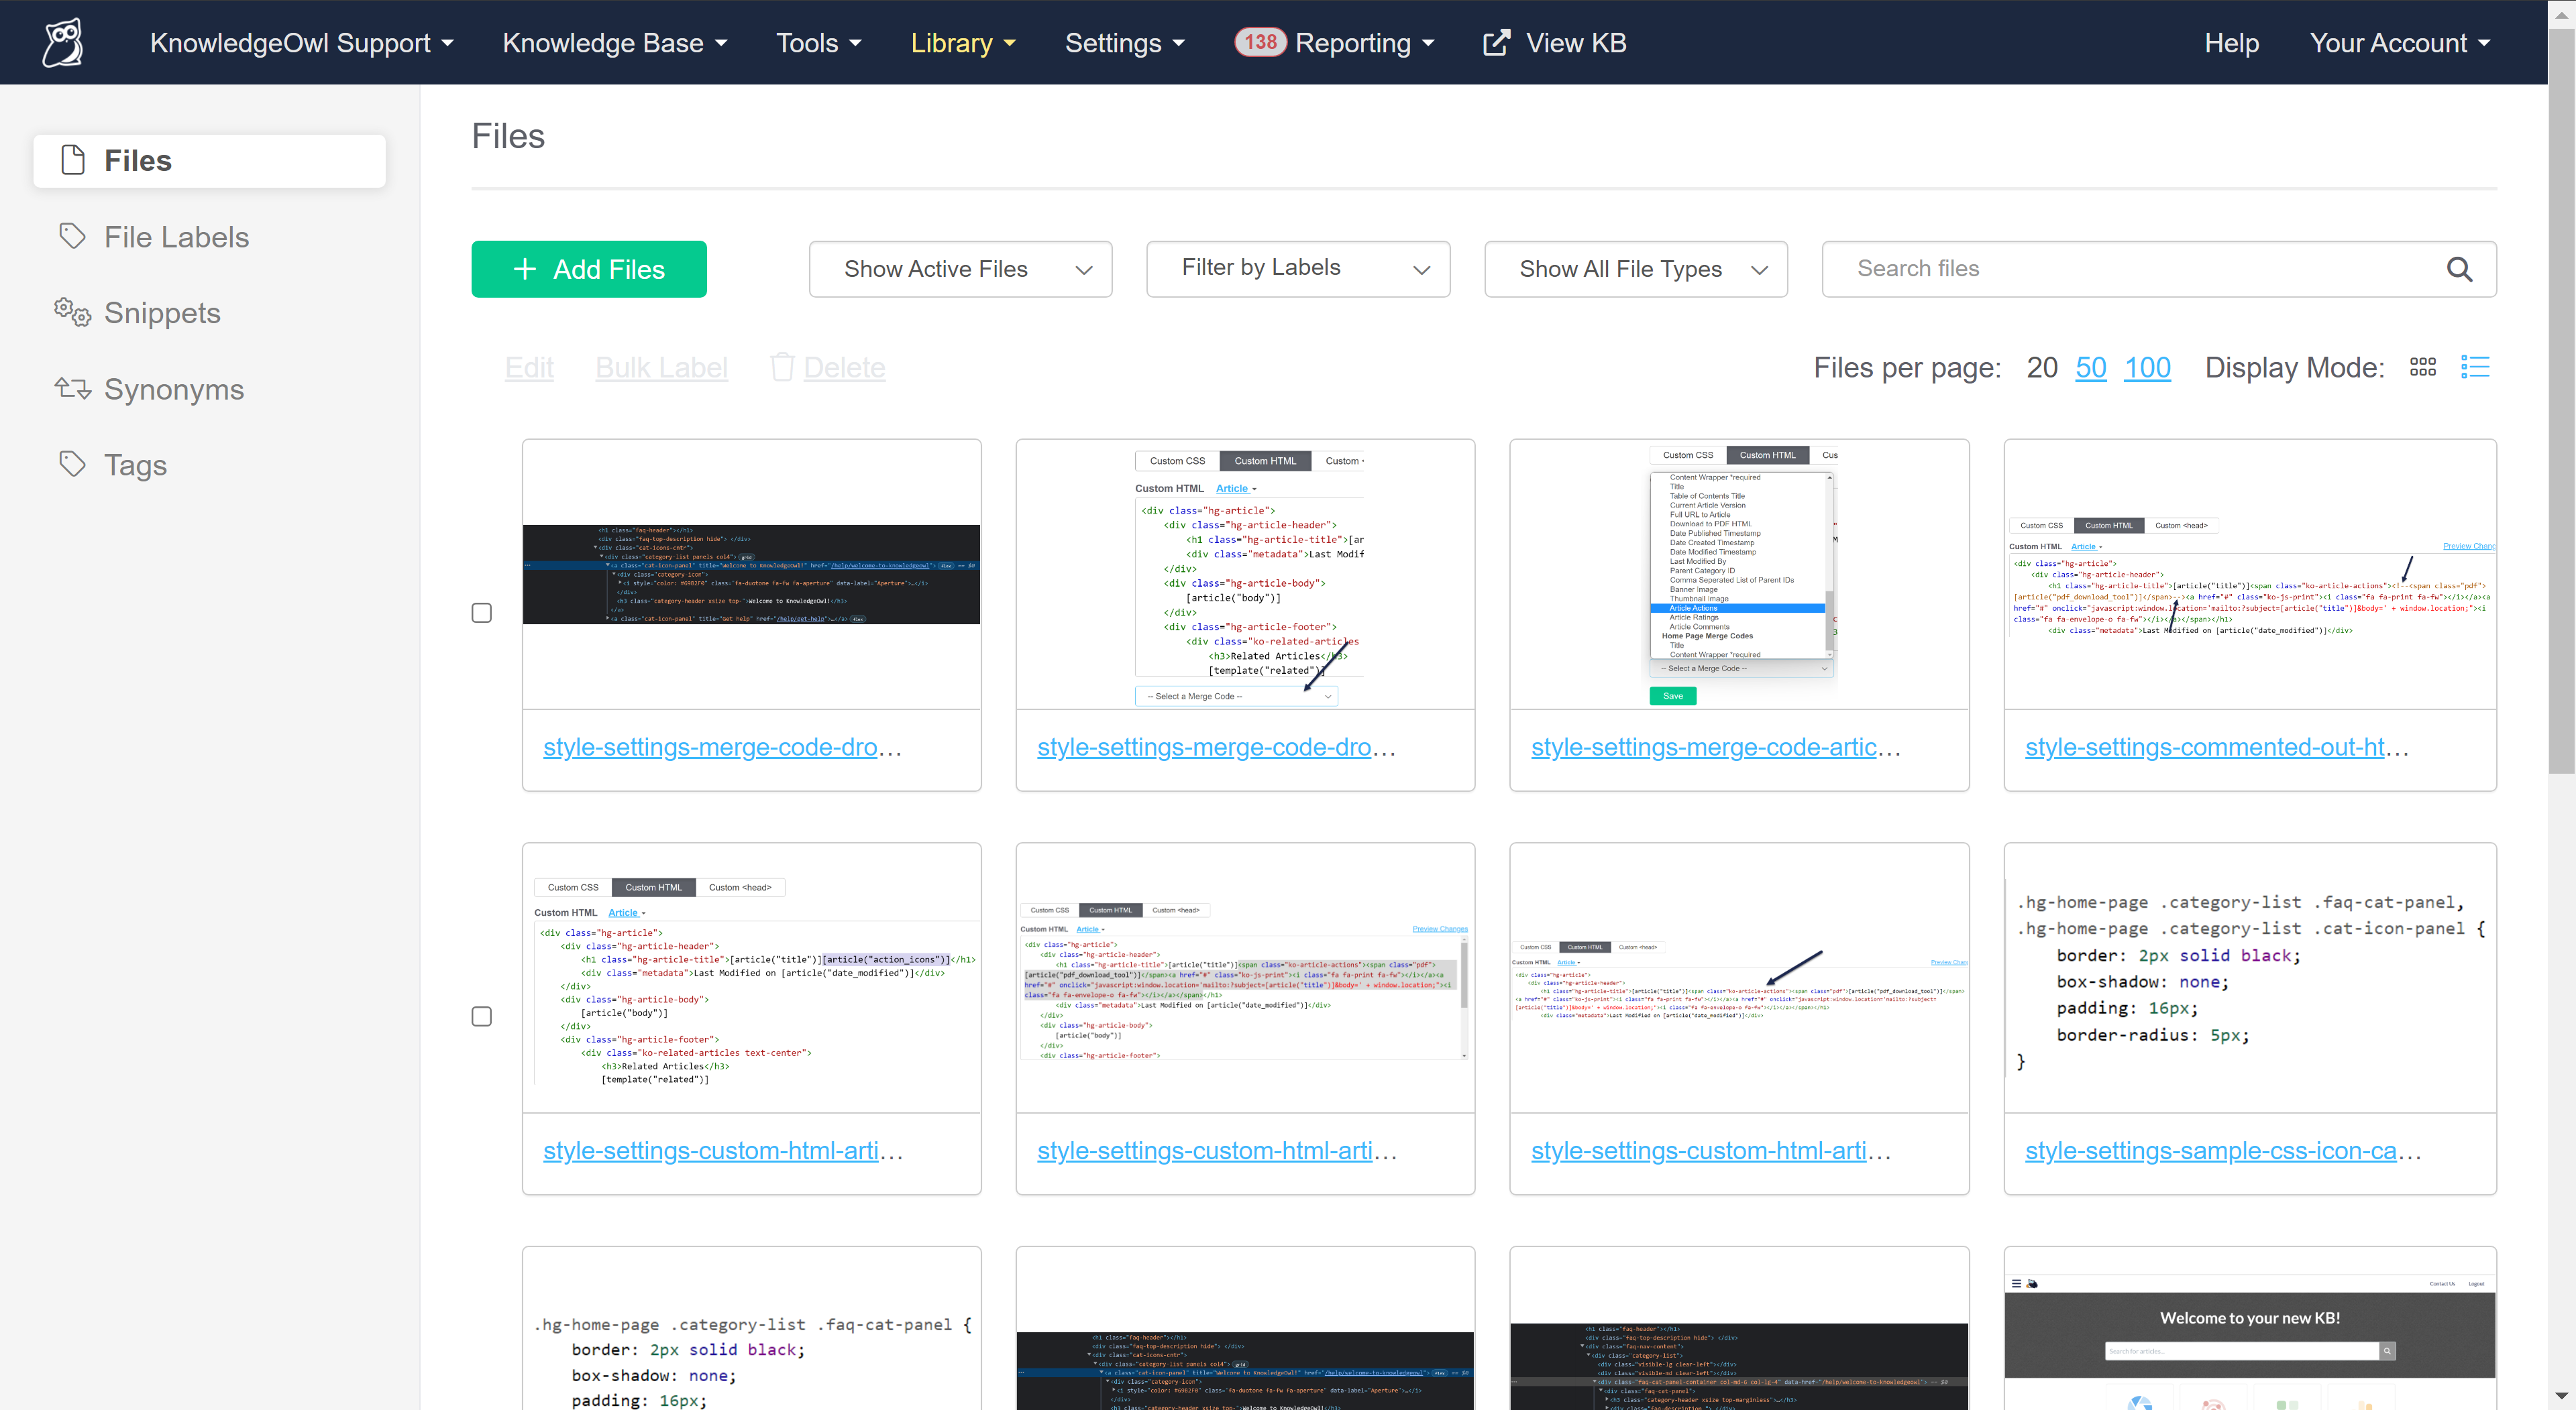Check the second row file checkbox

[481, 1016]
